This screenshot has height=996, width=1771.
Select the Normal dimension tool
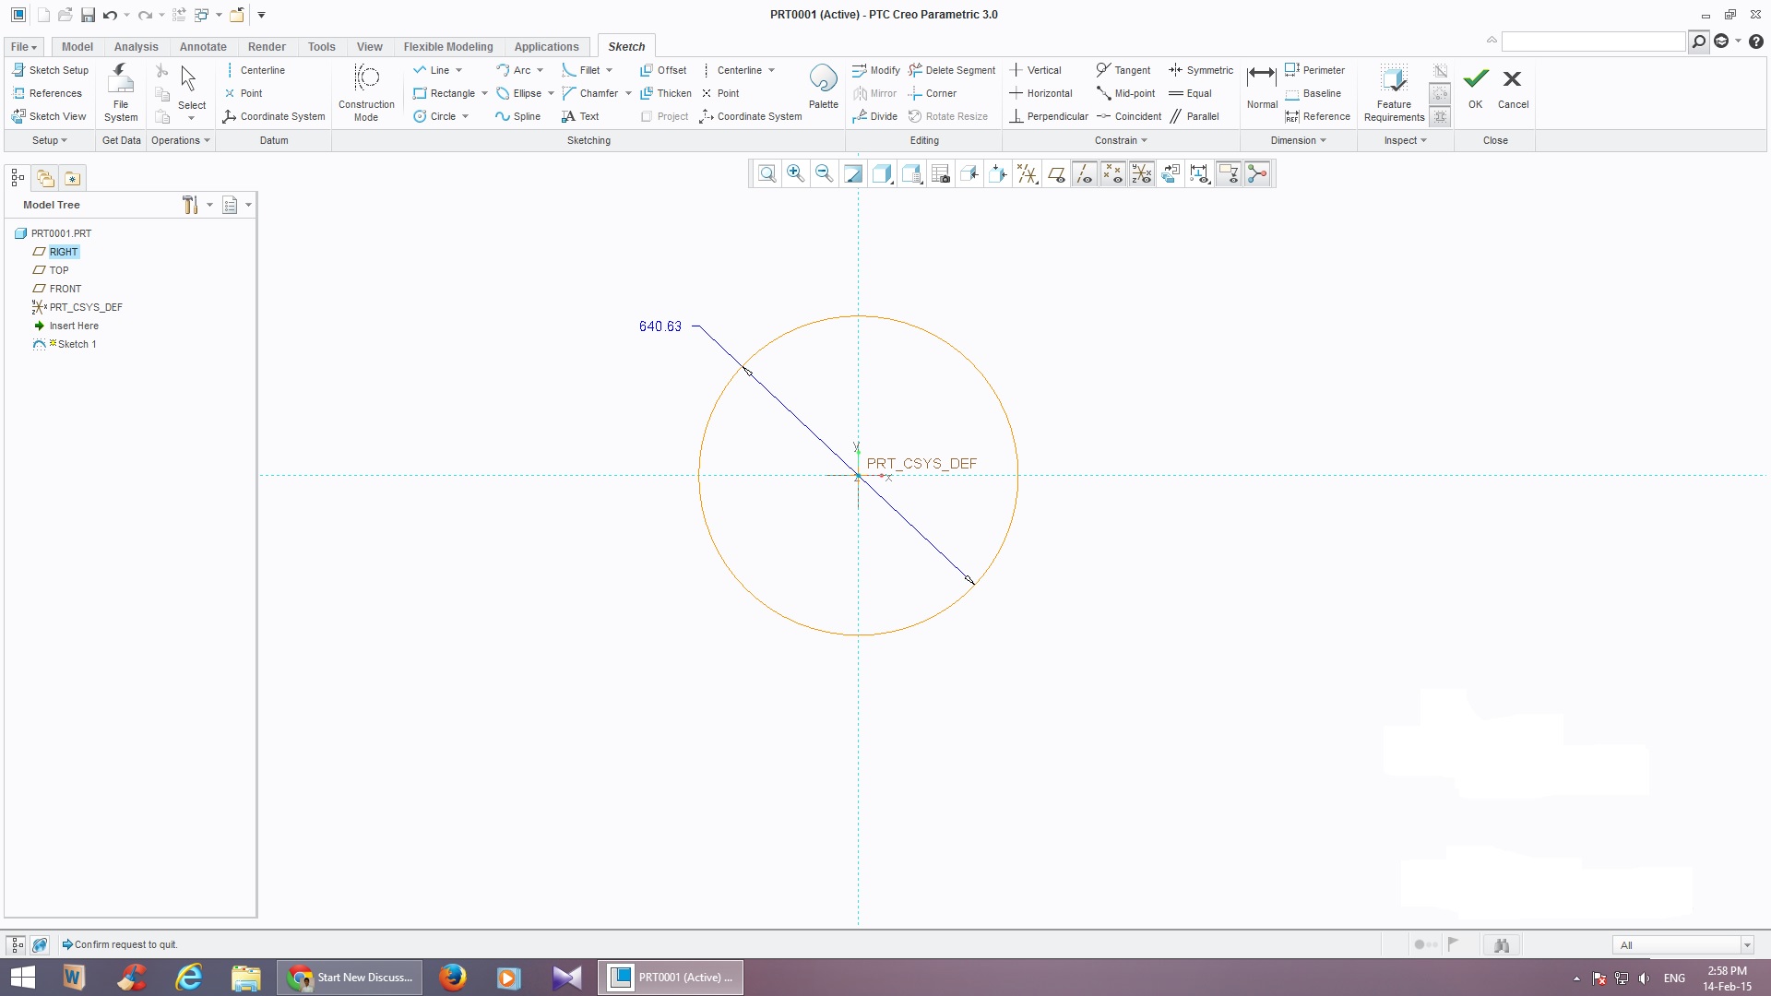click(x=1262, y=88)
